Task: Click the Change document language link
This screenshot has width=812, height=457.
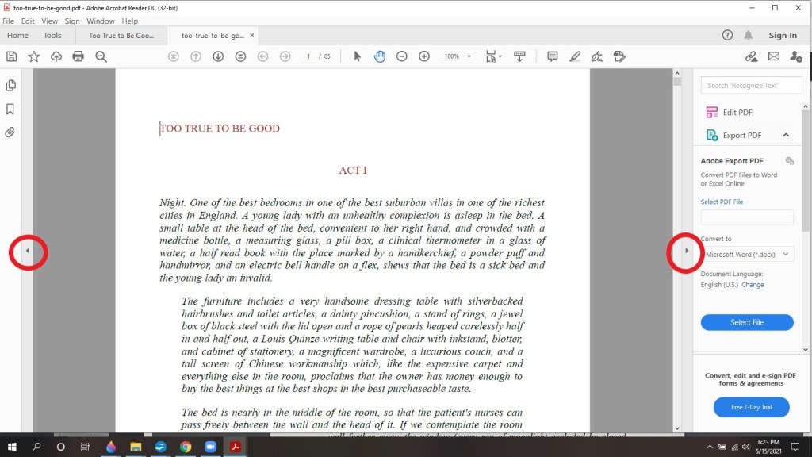Action: click(753, 285)
